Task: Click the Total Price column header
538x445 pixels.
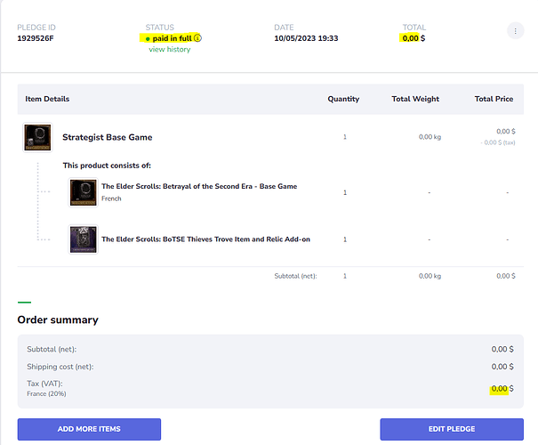Action: (494, 99)
